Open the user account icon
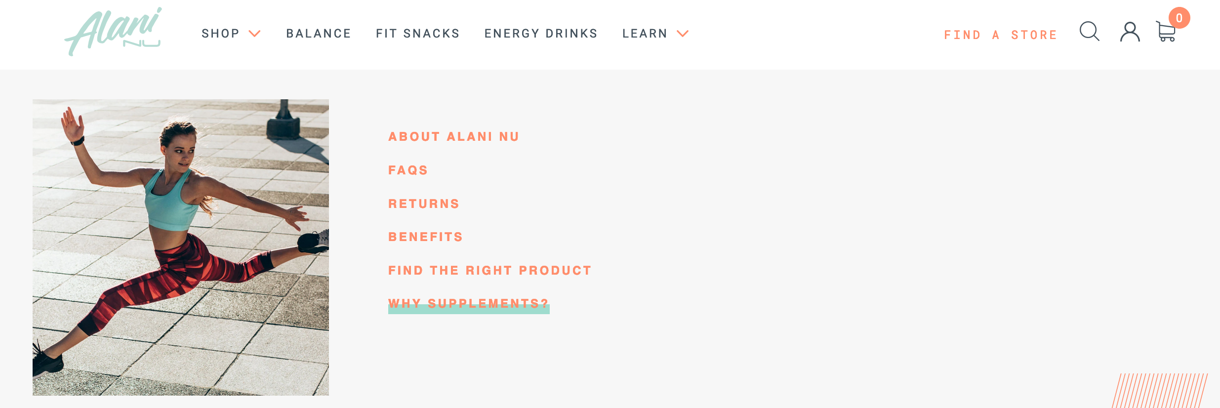1220x408 pixels. click(x=1130, y=32)
